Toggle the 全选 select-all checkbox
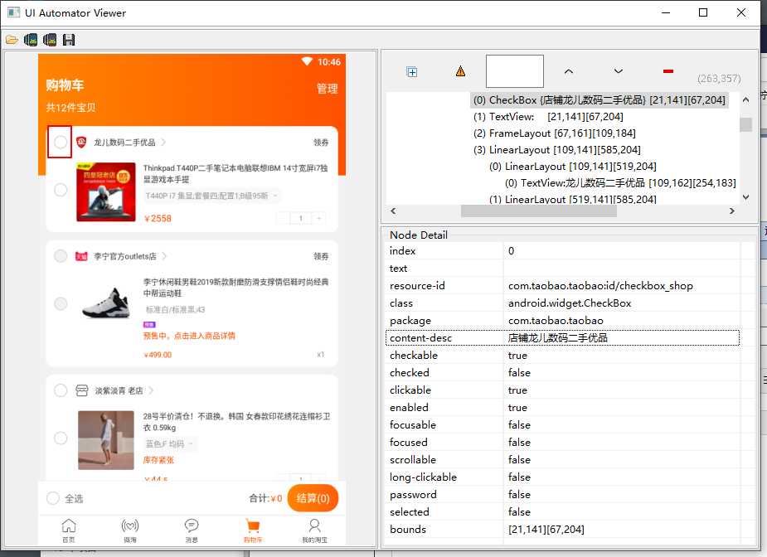This screenshot has width=767, height=557. click(x=53, y=498)
